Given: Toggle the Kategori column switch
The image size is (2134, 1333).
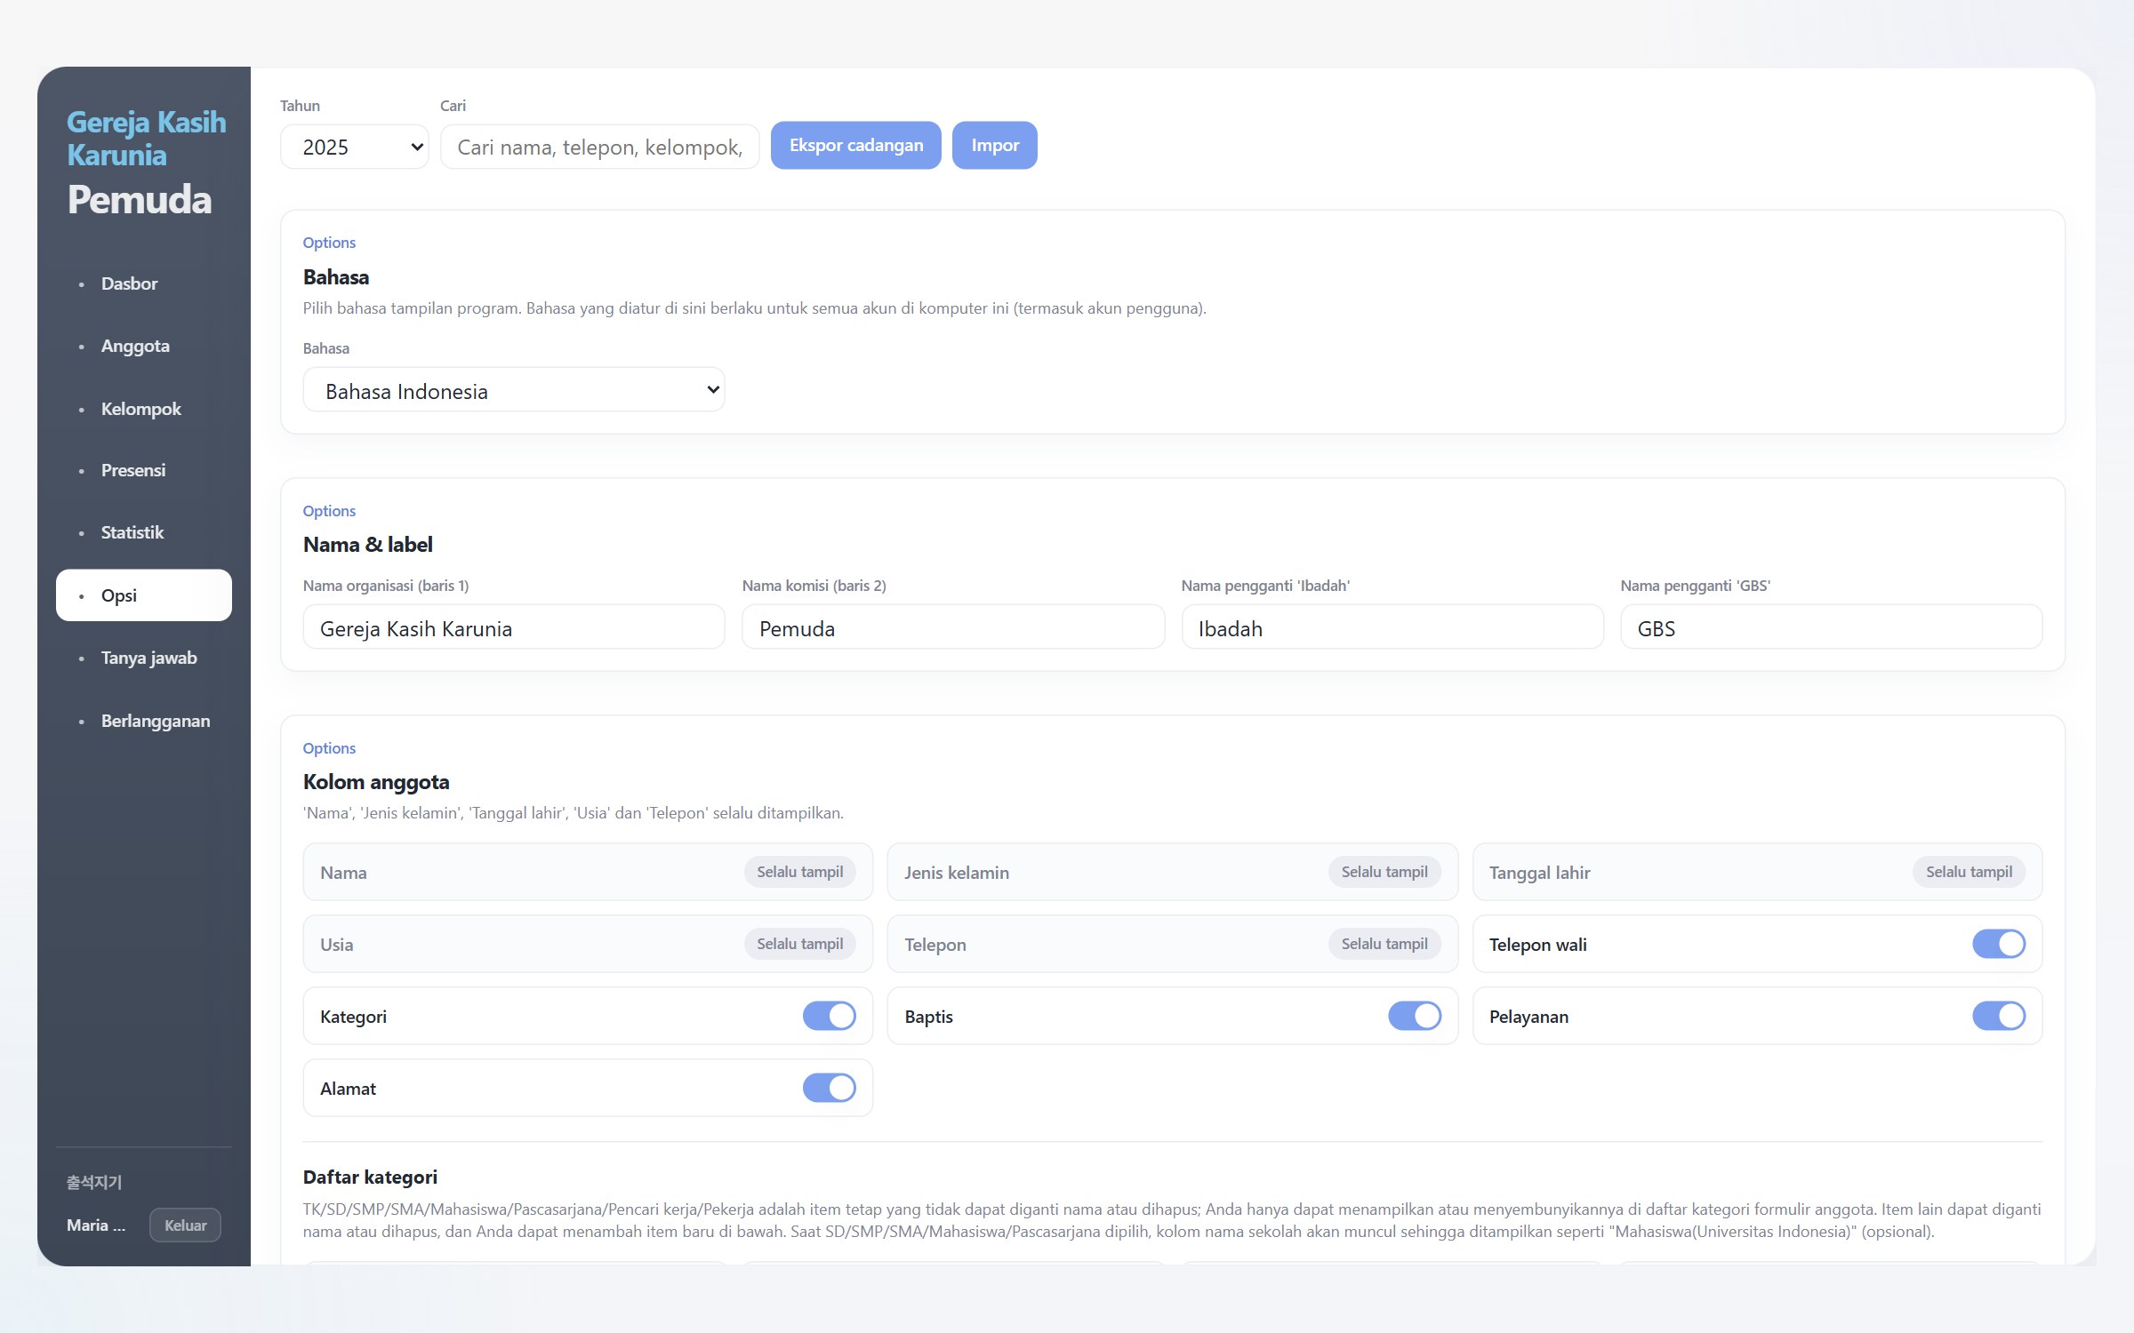Looking at the screenshot, I should 829,1016.
